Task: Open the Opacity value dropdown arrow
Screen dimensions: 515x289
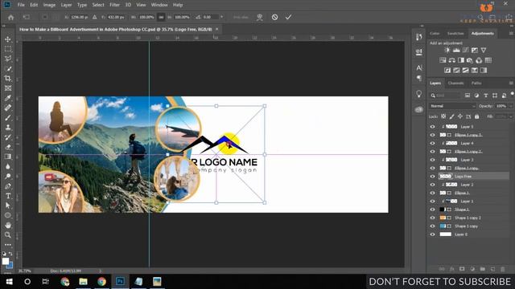Action: 511,106
